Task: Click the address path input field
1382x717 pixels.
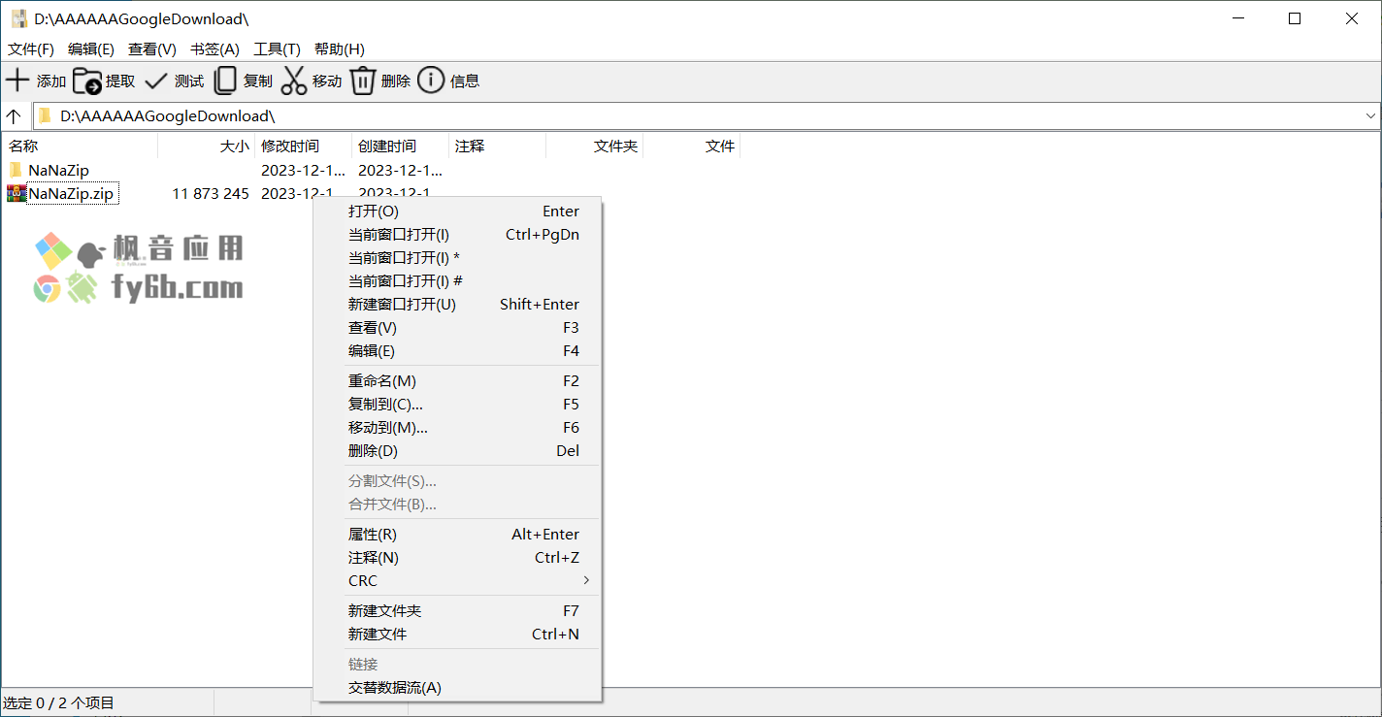Action: 707,116
